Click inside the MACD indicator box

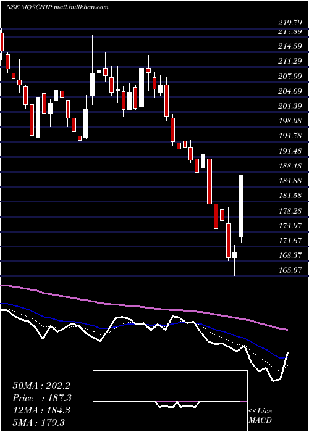tap(170, 401)
